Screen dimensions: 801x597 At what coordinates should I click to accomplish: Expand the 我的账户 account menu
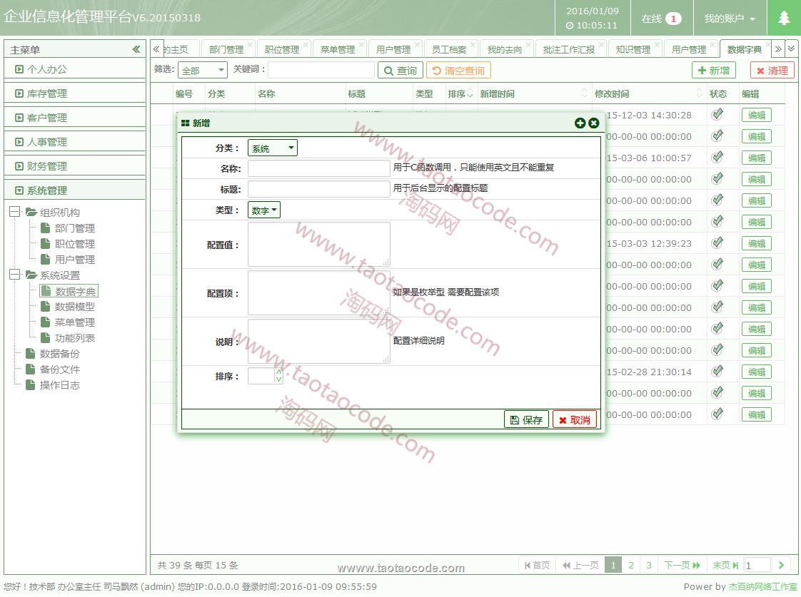click(x=730, y=19)
